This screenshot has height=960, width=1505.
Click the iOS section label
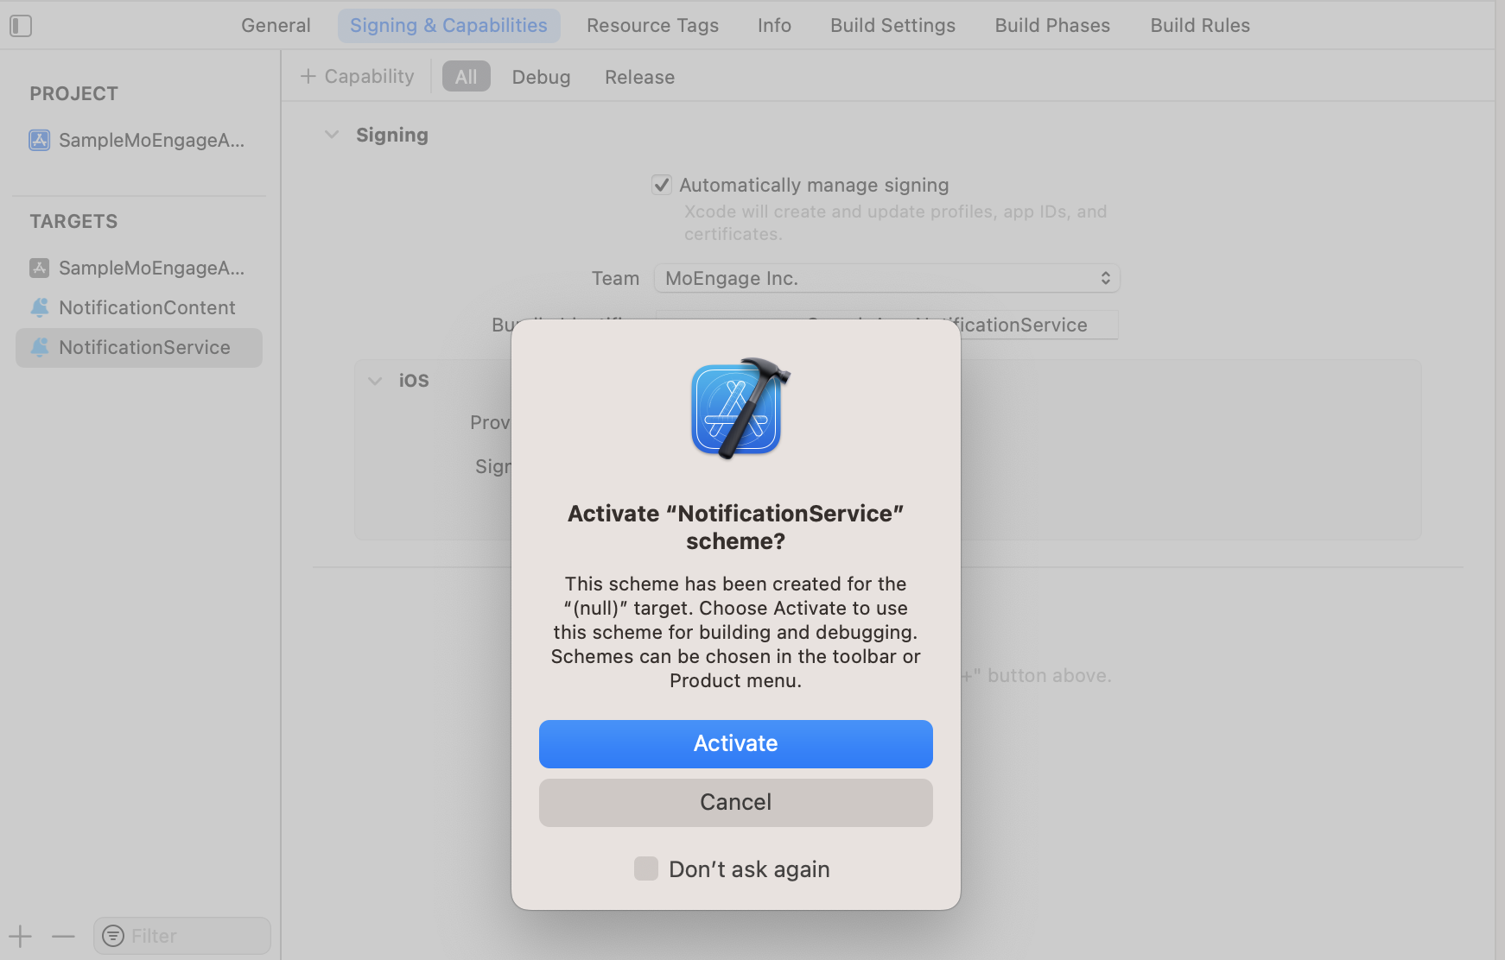[414, 381]
